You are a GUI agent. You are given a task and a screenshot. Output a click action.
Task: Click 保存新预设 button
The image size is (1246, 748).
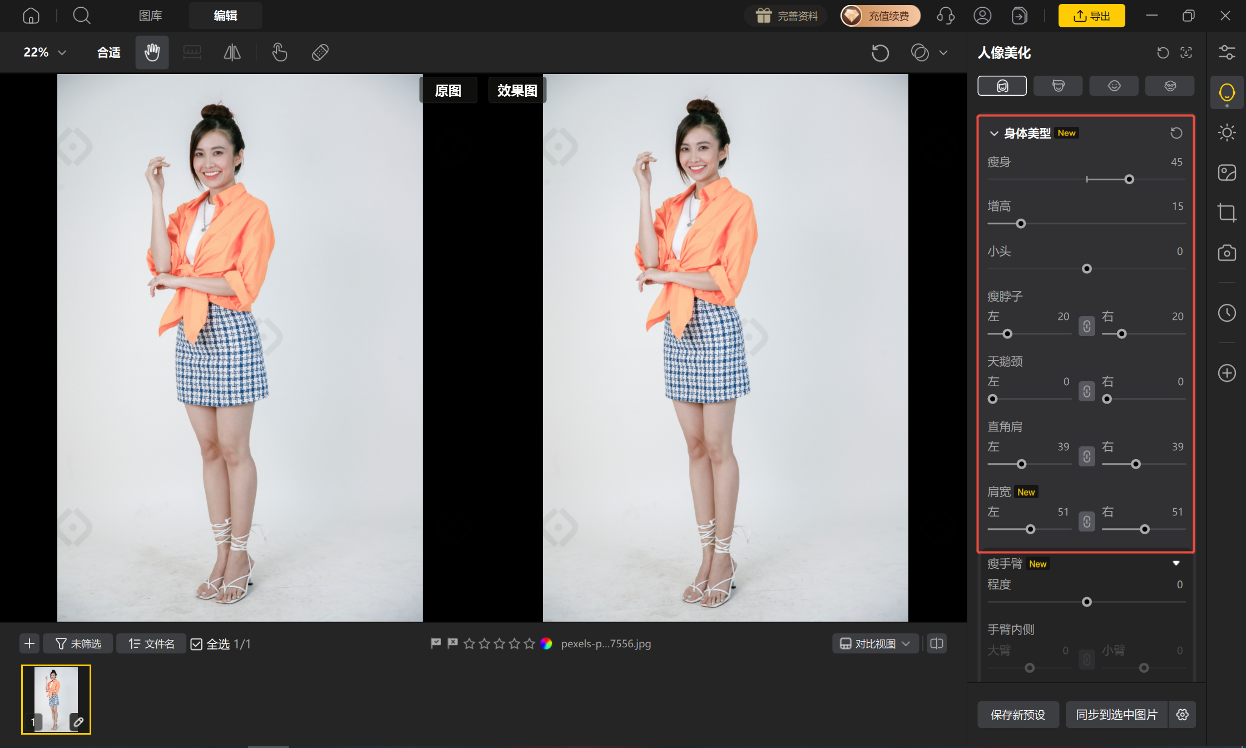click(x=1018, y=715)
